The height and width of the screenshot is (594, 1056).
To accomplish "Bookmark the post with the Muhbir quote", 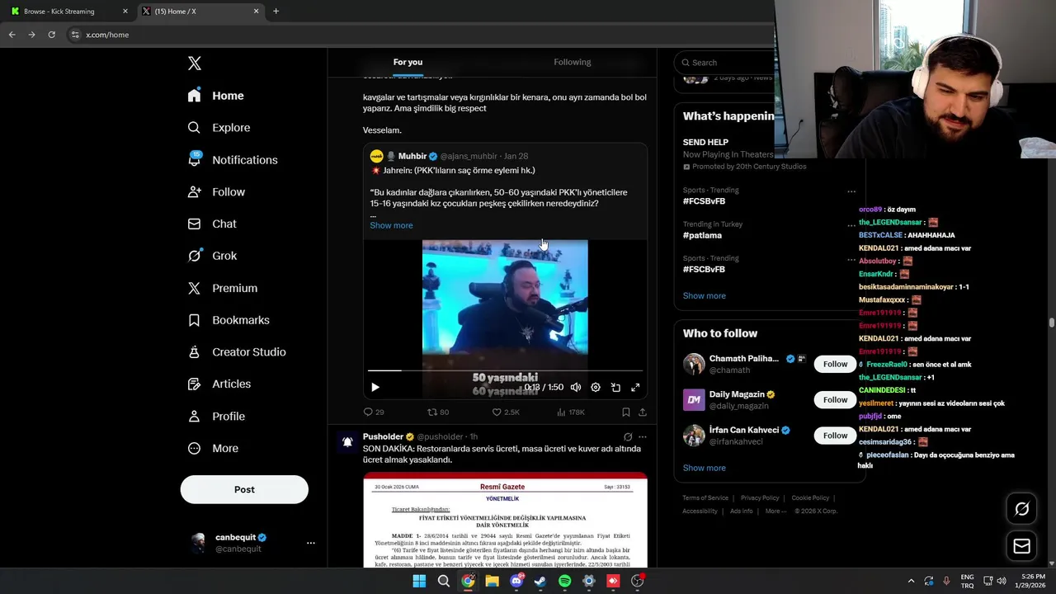I will click(x=626, y=412).
